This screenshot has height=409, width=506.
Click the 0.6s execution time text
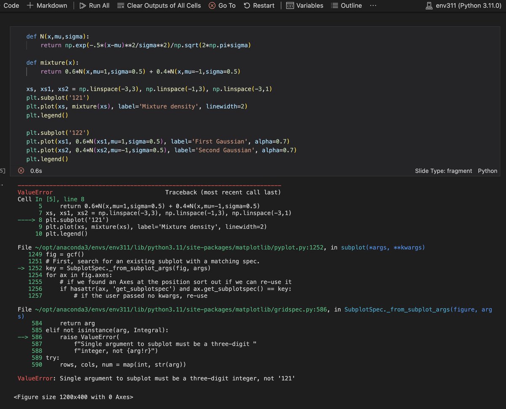tap(36, 171)
